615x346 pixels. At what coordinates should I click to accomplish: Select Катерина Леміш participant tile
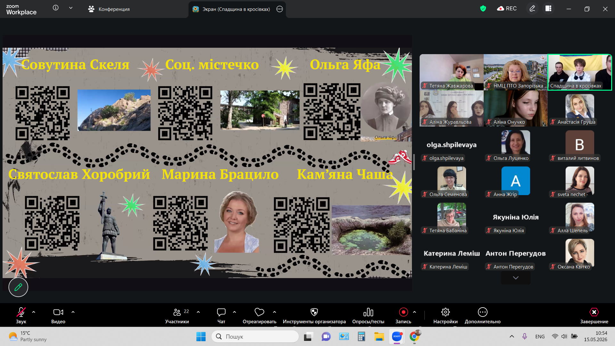pos(451,253)
